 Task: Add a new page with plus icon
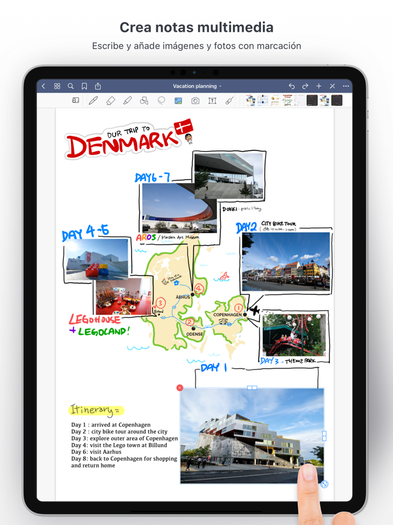319,86
